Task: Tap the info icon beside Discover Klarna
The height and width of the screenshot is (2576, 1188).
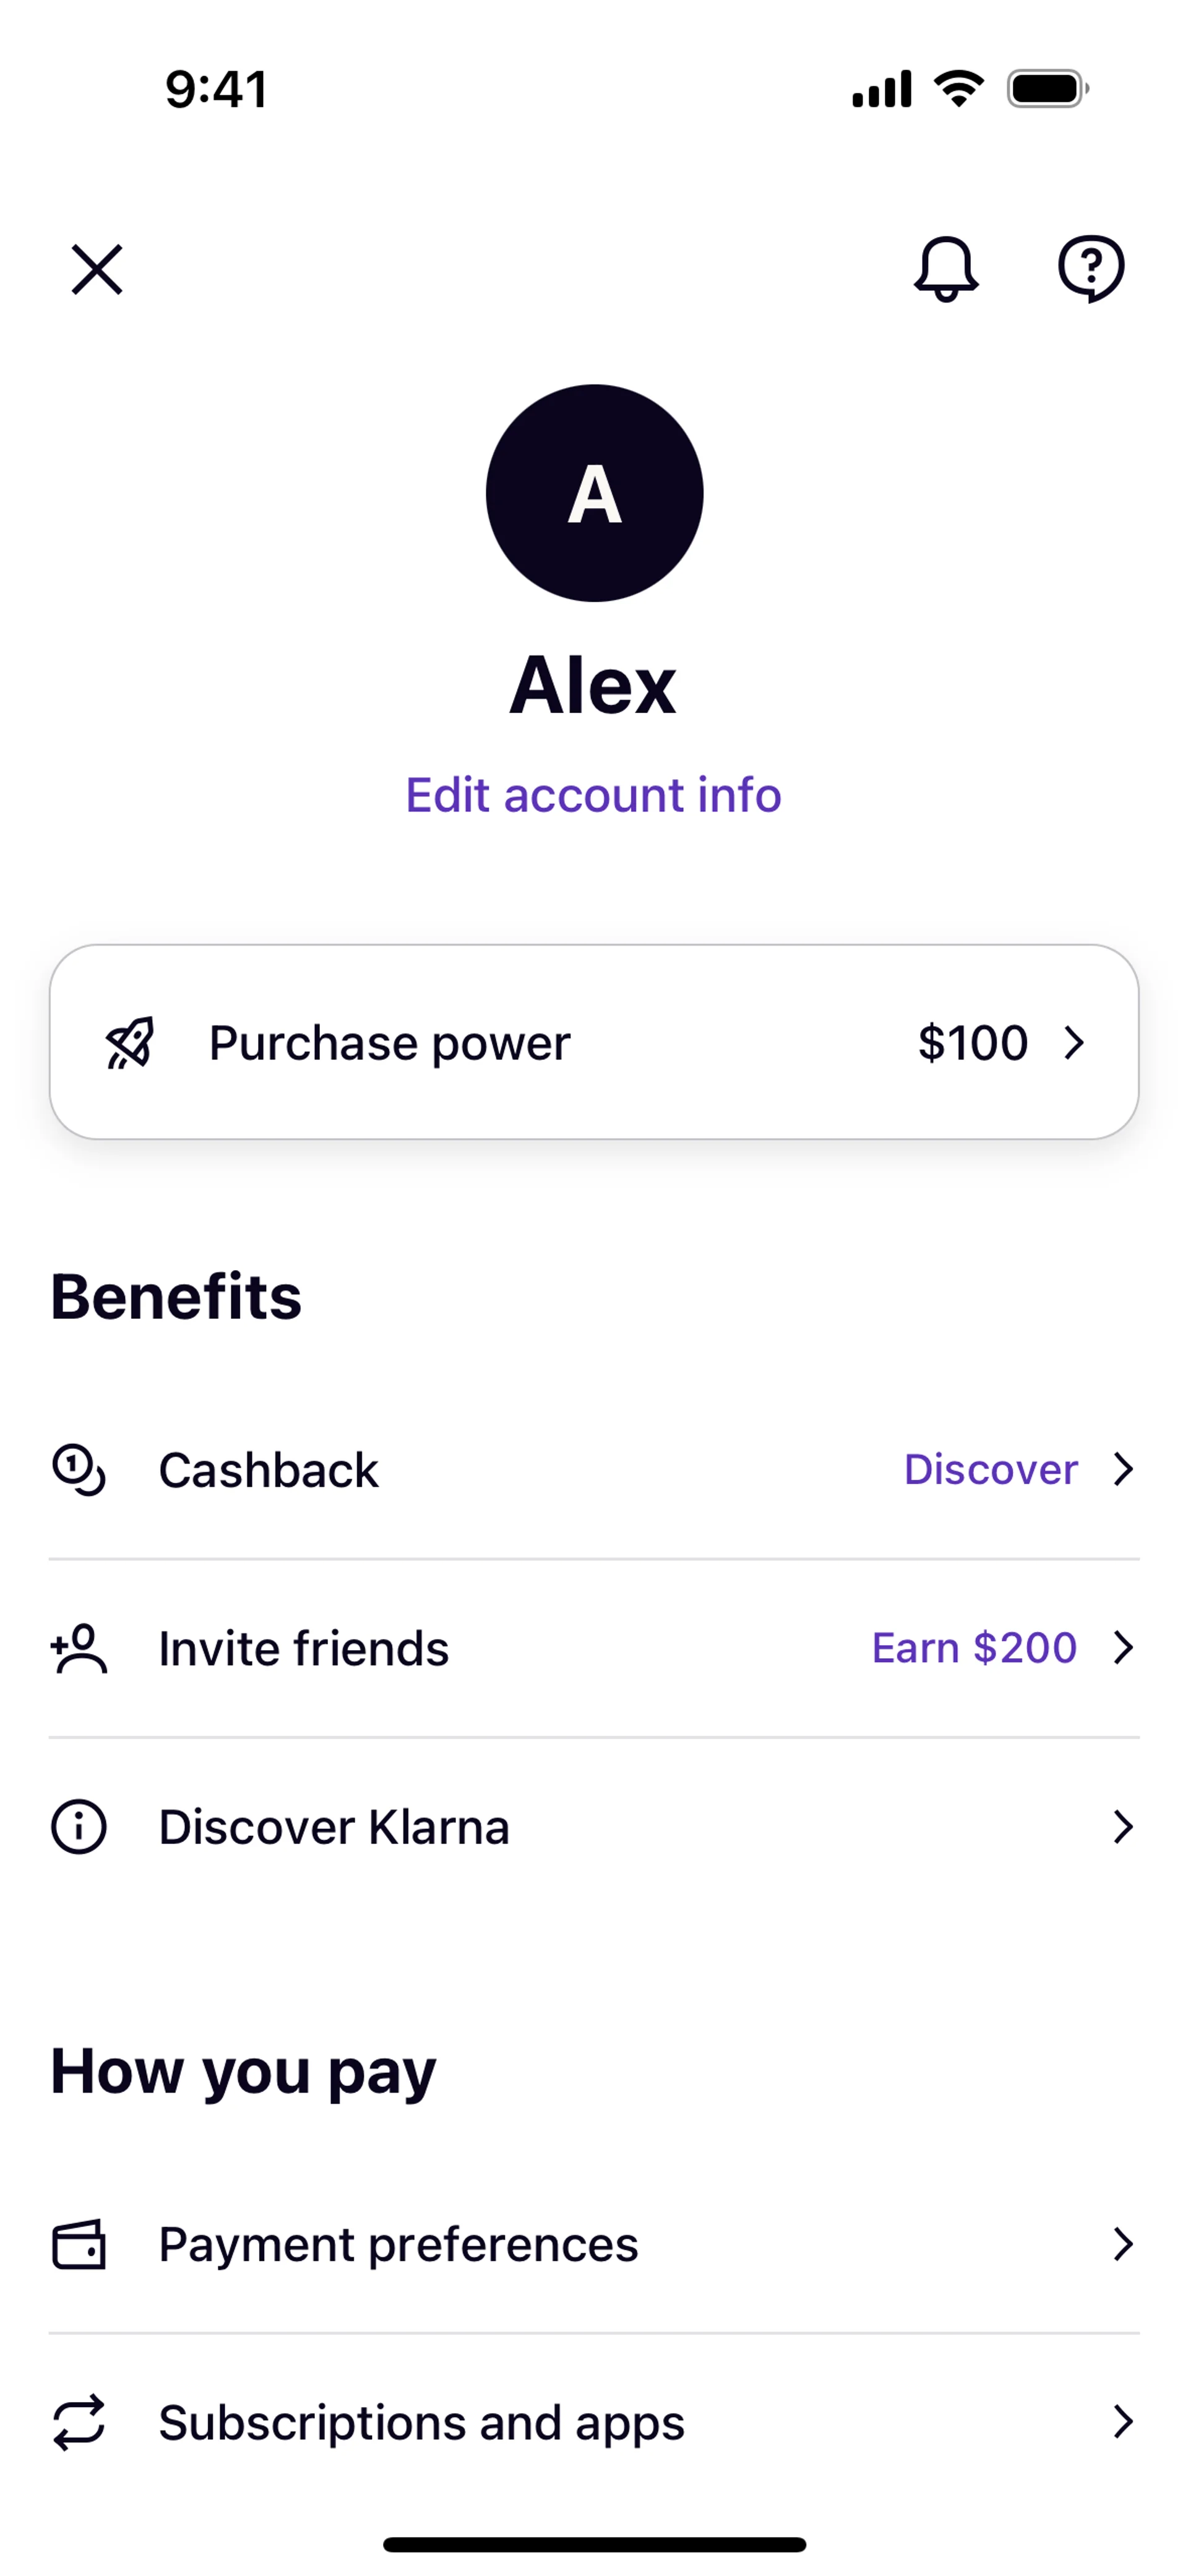Action: 78,1827
